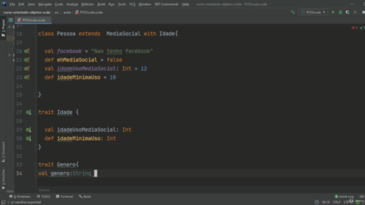Image resolution: width=365 pixels, height=205 pixels.
Task: Open the Analyze menu
Action: point(72,4)
